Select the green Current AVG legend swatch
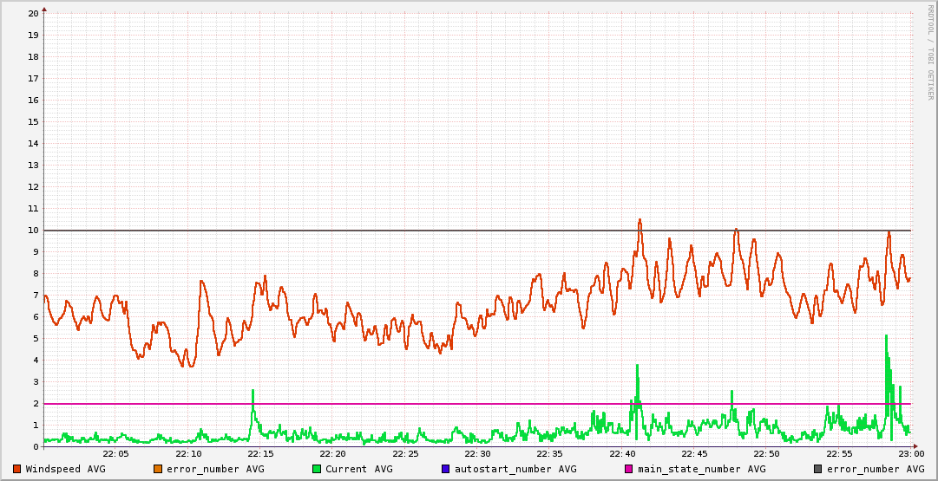Screen dimensions: 938x481 (317, 469)
